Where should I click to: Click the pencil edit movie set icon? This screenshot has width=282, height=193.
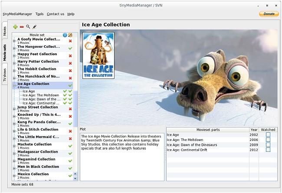tap(35, 27)
